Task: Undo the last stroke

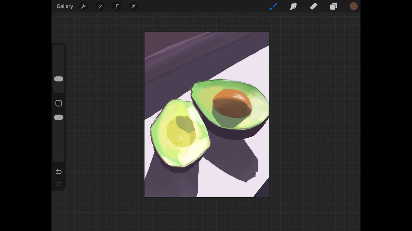Action: coord(59,172)
